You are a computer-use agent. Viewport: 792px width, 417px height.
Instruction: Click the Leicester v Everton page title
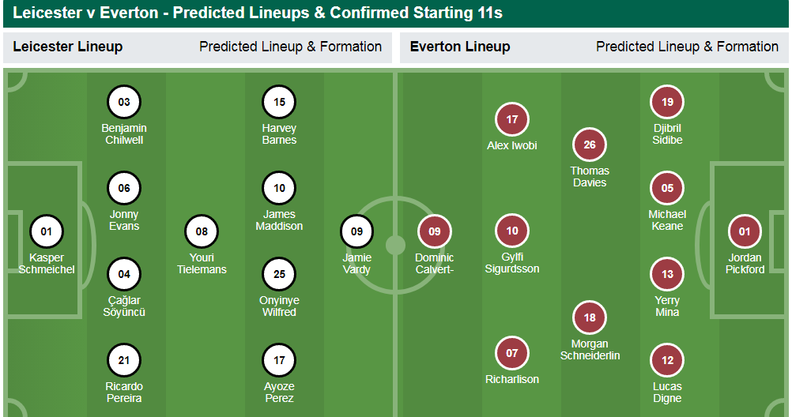(x=258, y=13)
